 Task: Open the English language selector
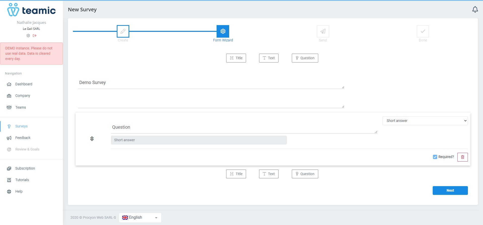[x=140, y=217]
